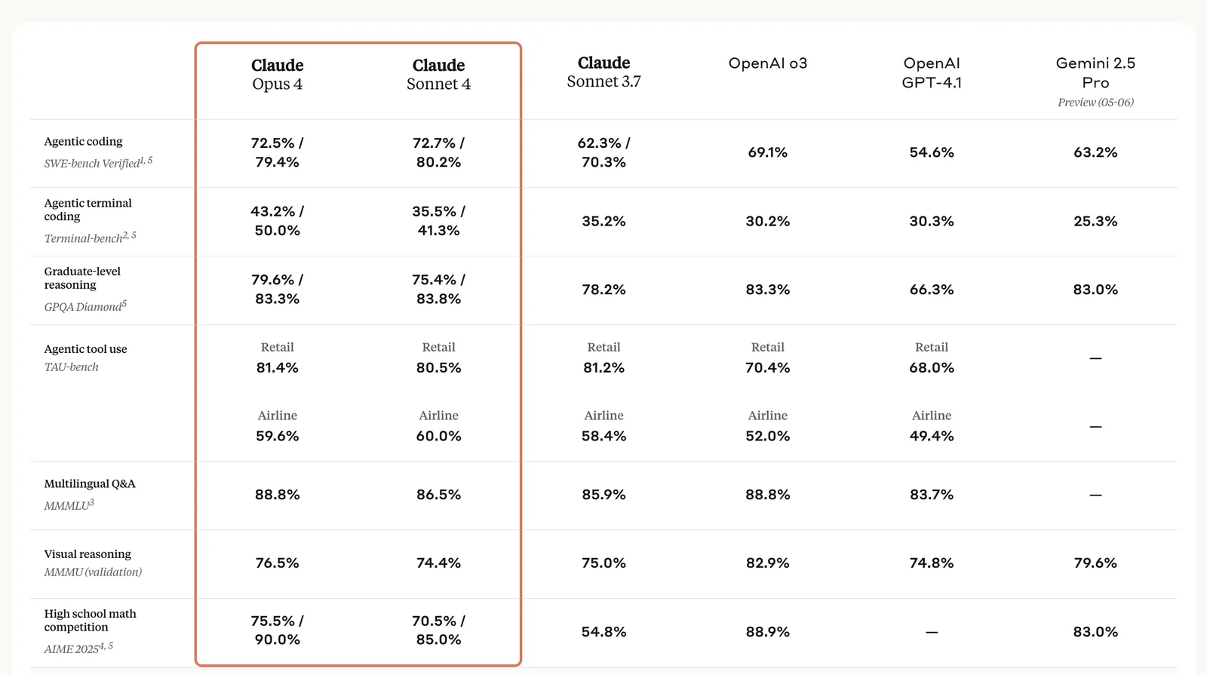Select the Claude Sonnet 3.7 column header
The image size is (1207, 675).
click(603, 72)
